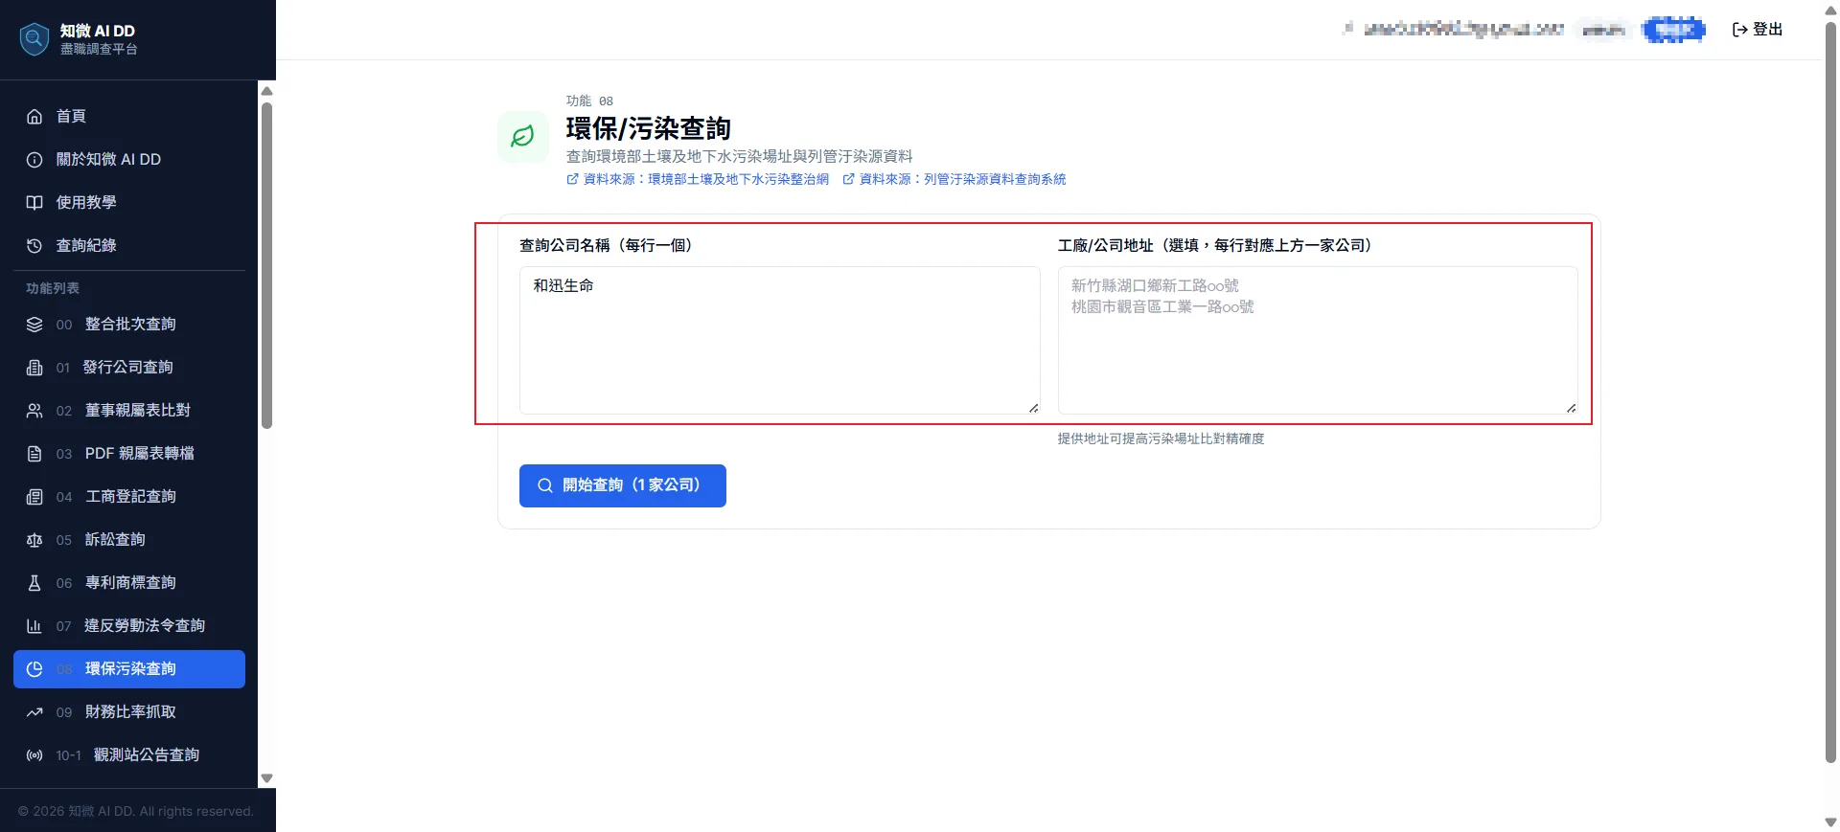Click resize handle of address textarea
This screenshot has width=1840, height=832.
point(1571,408)
